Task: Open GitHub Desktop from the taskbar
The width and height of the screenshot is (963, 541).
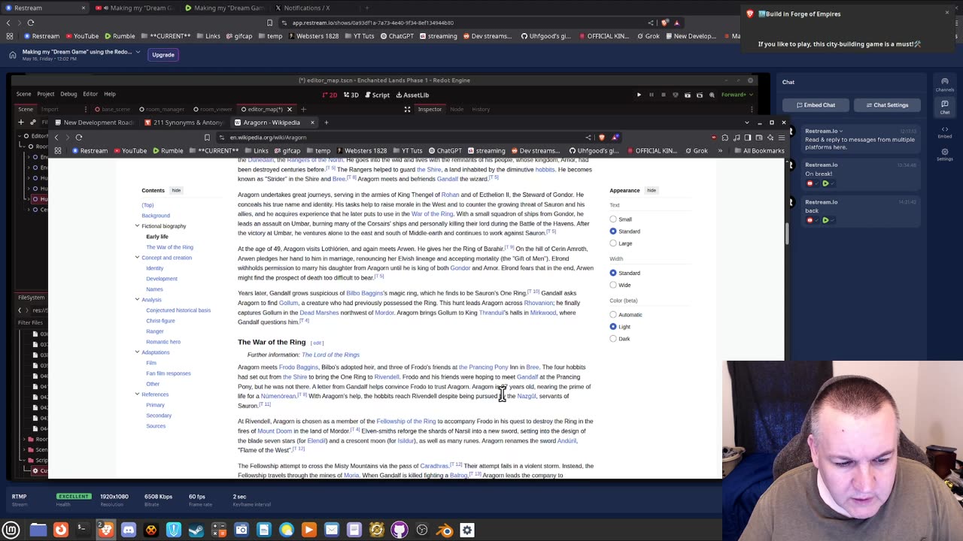Action: [399, 530]
